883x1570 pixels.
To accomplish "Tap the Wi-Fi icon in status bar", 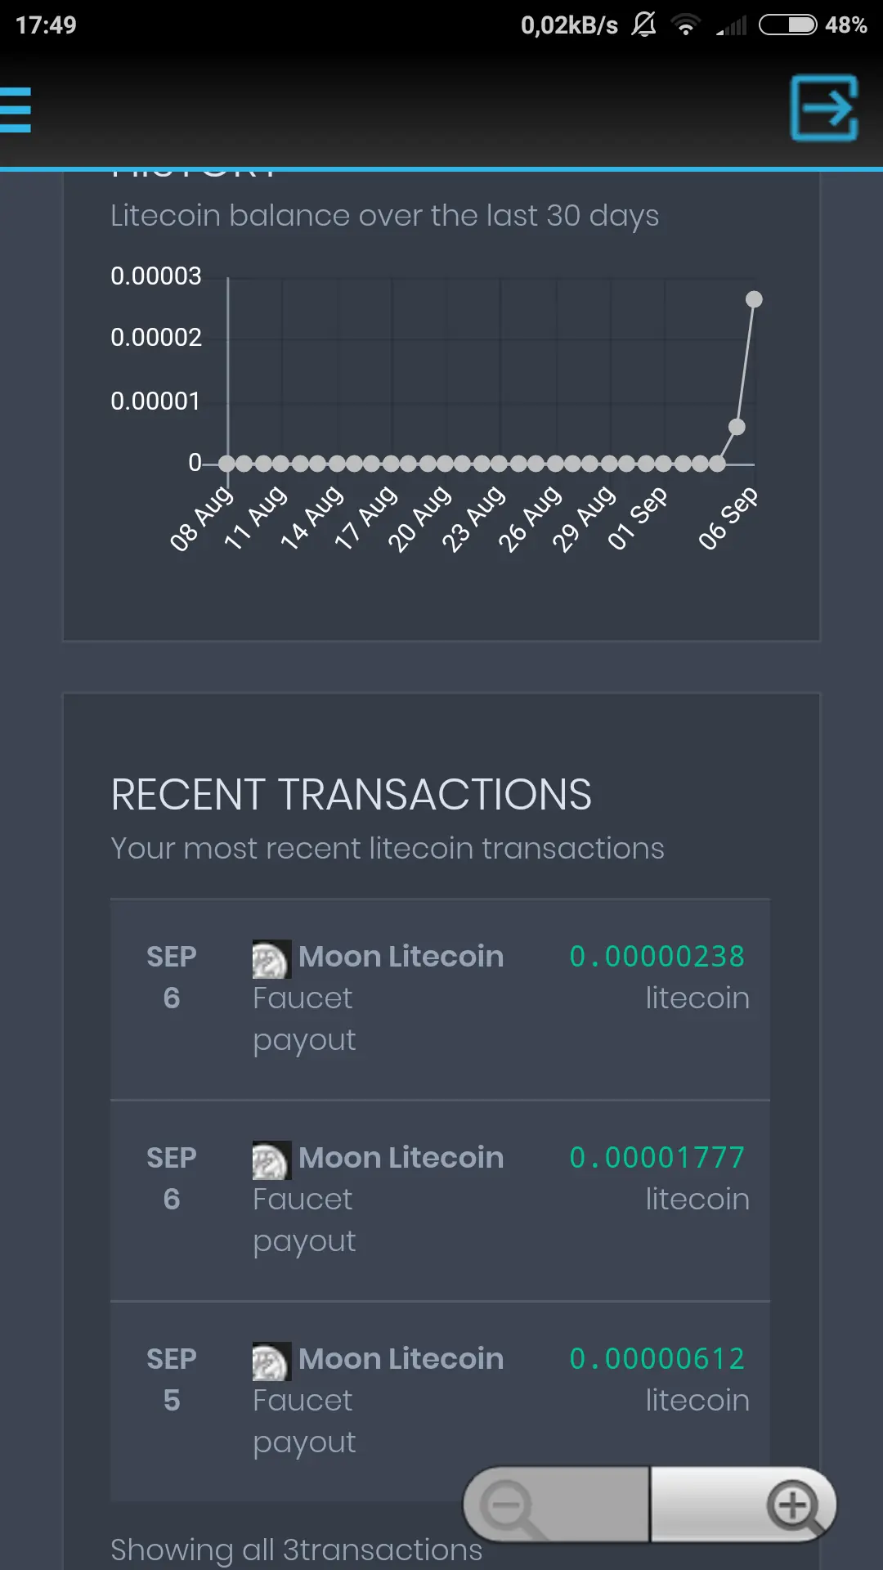I will point(686,25).
